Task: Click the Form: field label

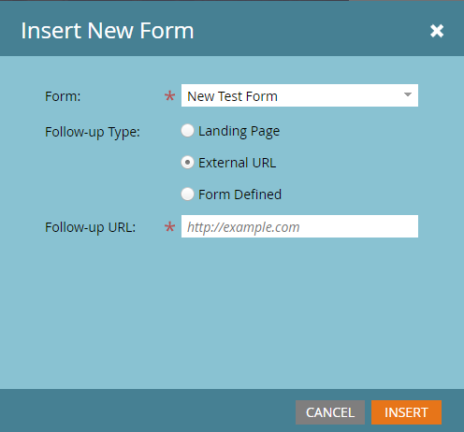Action: click(x=63, y=96)
